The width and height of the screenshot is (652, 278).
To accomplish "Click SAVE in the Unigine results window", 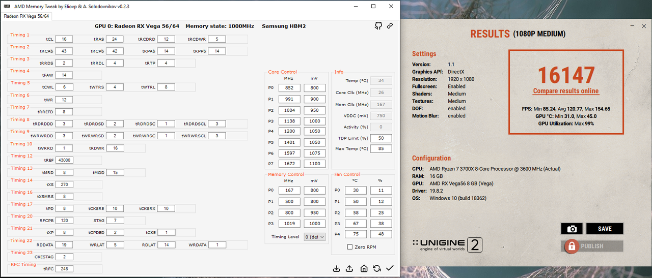I will tap(605, 229).
